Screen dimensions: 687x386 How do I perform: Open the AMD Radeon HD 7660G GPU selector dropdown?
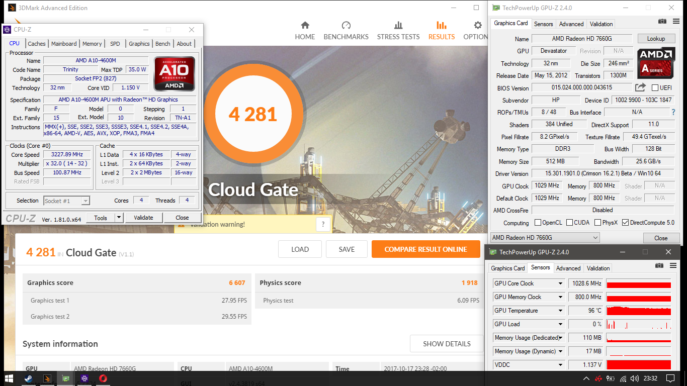pyautogui.click(x=545, y=238)
